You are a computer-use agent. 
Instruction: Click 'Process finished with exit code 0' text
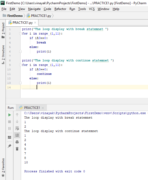(55, 171)
